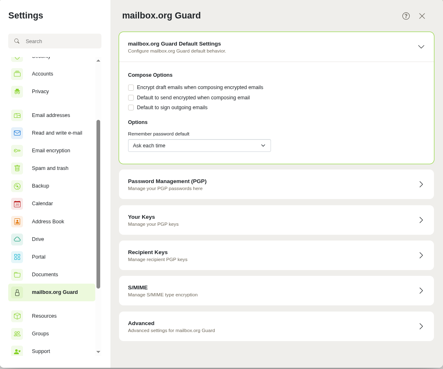
Task: Click the Support person icon
Action: tap(17, 351)
